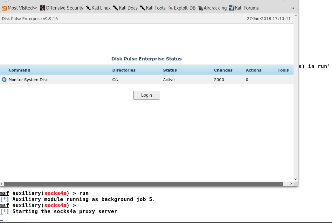This screenshot has height=223, width=332.
Task: Click the horizontal scrollbar right arrow
Action: click(x=291, y=184)
